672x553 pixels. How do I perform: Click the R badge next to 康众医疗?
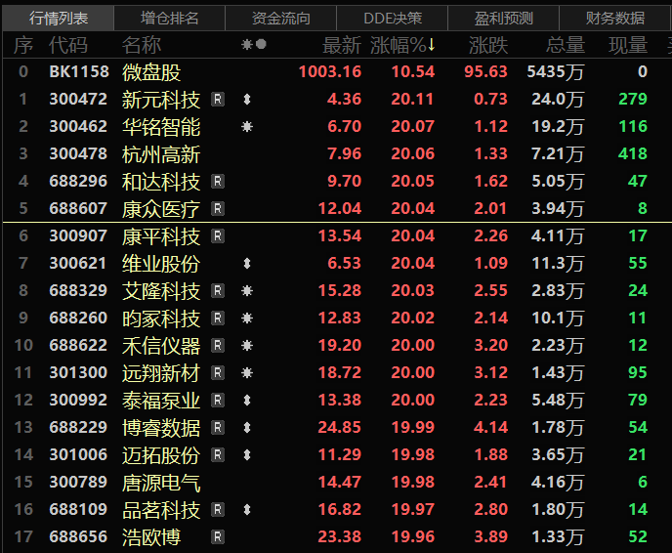coord(218,209)
